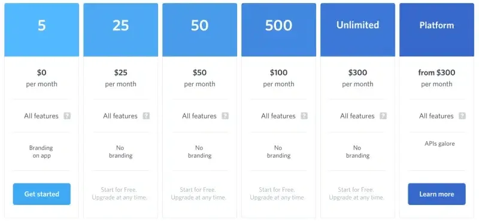This screenshot has width=479, height=223.
Task: Click APIs galore in the Platform plan
Action: click(439, 143)
